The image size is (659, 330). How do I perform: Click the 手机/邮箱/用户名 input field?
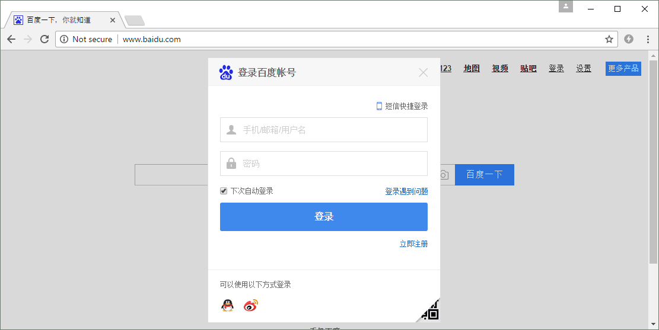[x=324, y=130]
